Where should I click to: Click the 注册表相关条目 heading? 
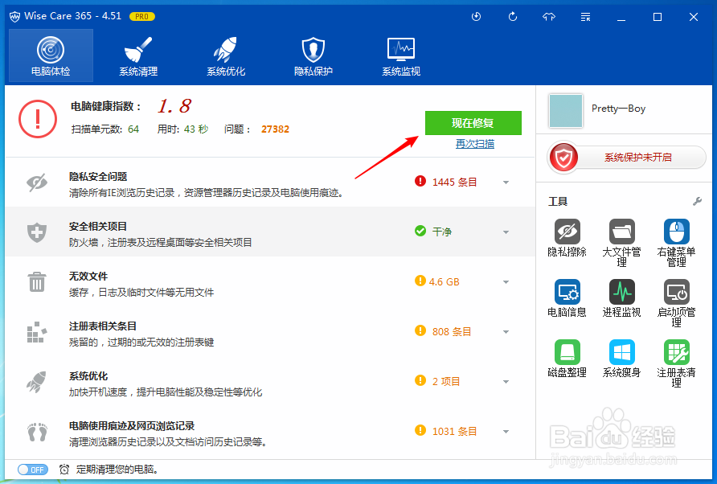pyautogui.click(x=103, y=326)
